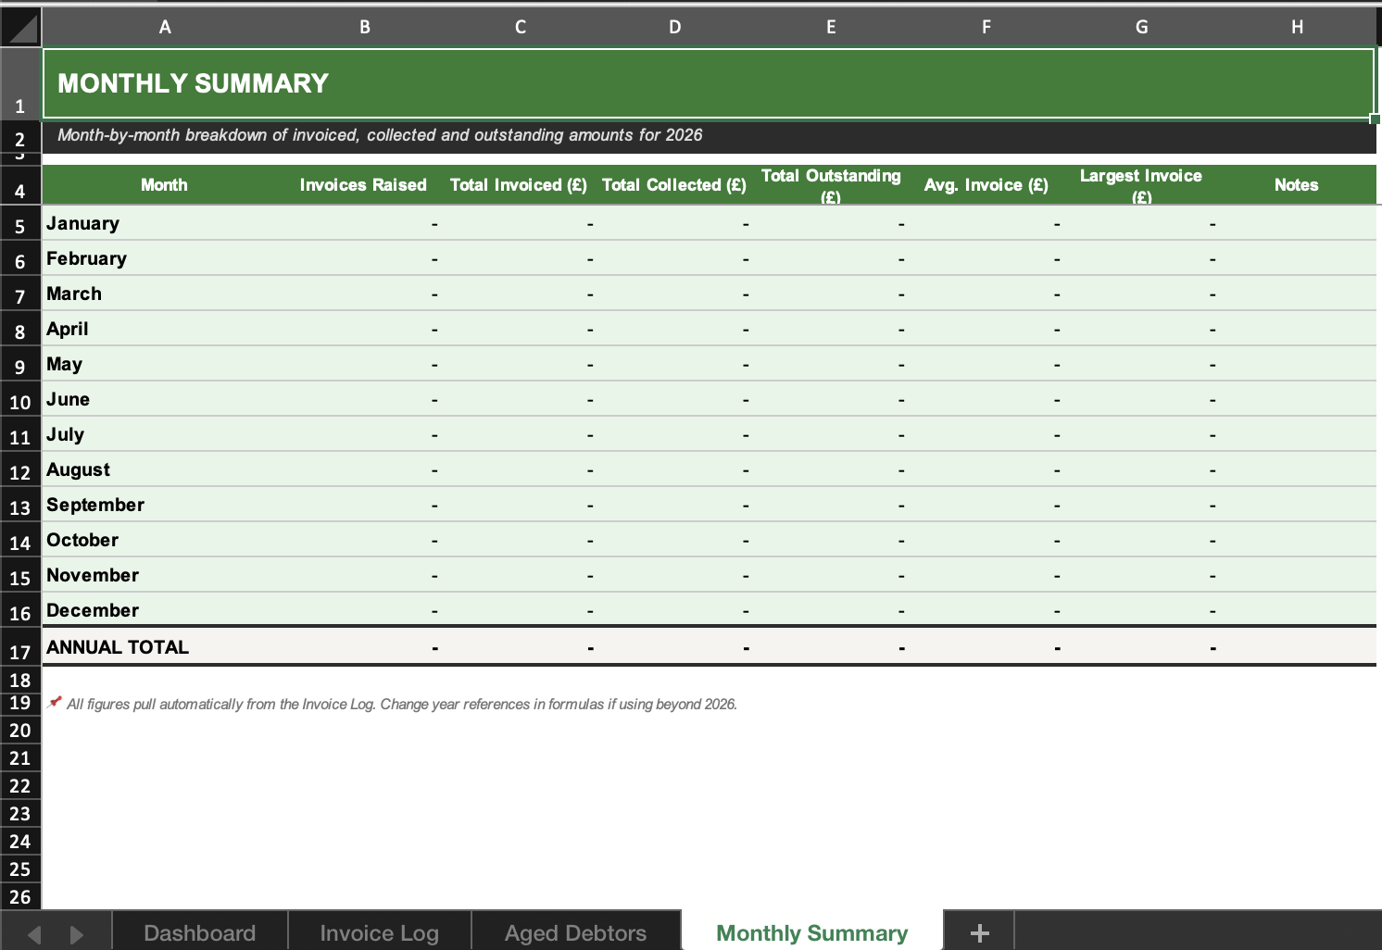Select column B header
This screenshot has height=950, width=1382.
click(x=365, y=27)
